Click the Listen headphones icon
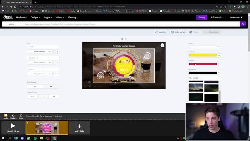Screen dimensions: 250x141 coord(21,116)
